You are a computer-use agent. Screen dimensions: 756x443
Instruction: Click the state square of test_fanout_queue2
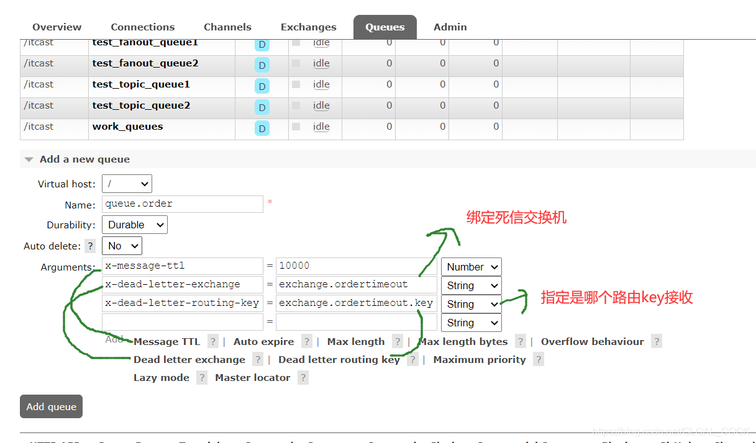coord(296,63)
